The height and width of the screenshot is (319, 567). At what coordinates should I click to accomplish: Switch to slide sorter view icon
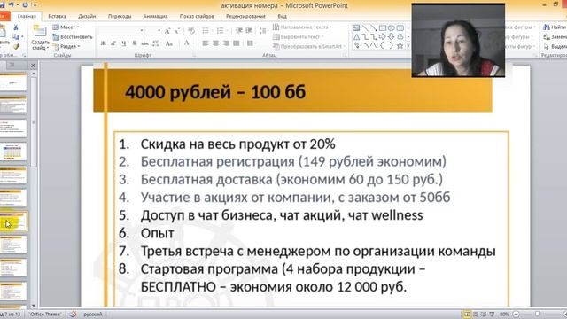pyautogui.click(x=476, y=315)
